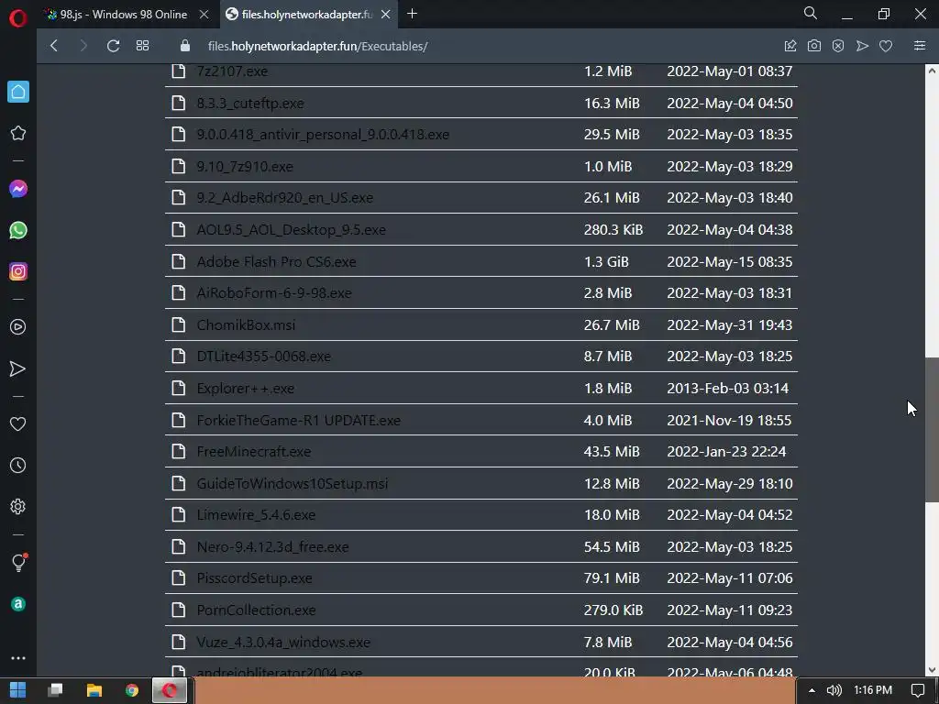Open the WhatsApp sidebar icon

pyautogui.click(x=18, y=230)
